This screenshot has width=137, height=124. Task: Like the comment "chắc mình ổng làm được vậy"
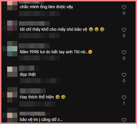[124, 7]
